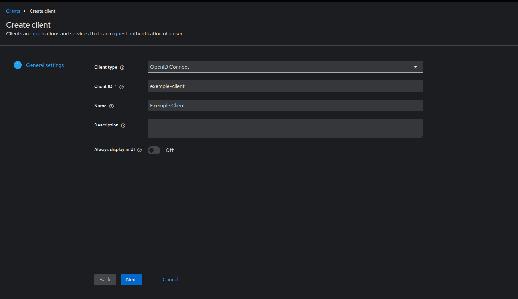Open help for Name field

pyautogui.click(x=111, y=106)
